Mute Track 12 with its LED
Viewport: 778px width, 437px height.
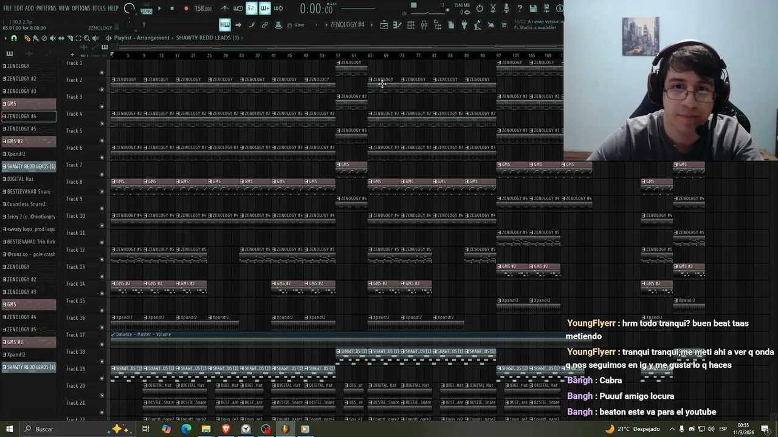(102, 260)
